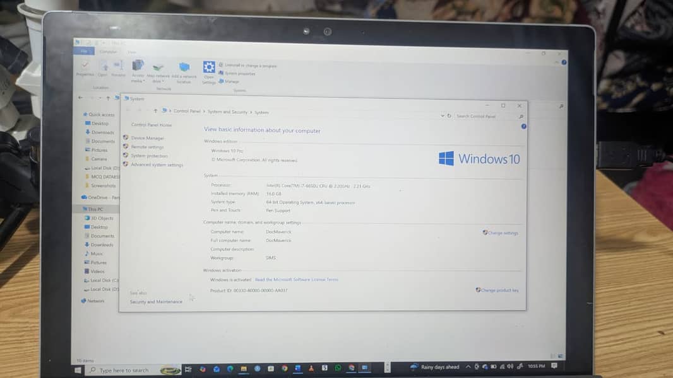Read the Microsoft Software License Terms link
Screen dimensions: 673x378
(x=297, y=280)
